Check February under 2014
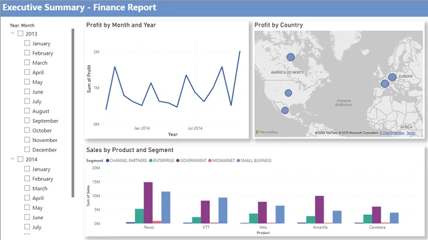Viewport: 428px width, 240px height. (x=27, y=178)
